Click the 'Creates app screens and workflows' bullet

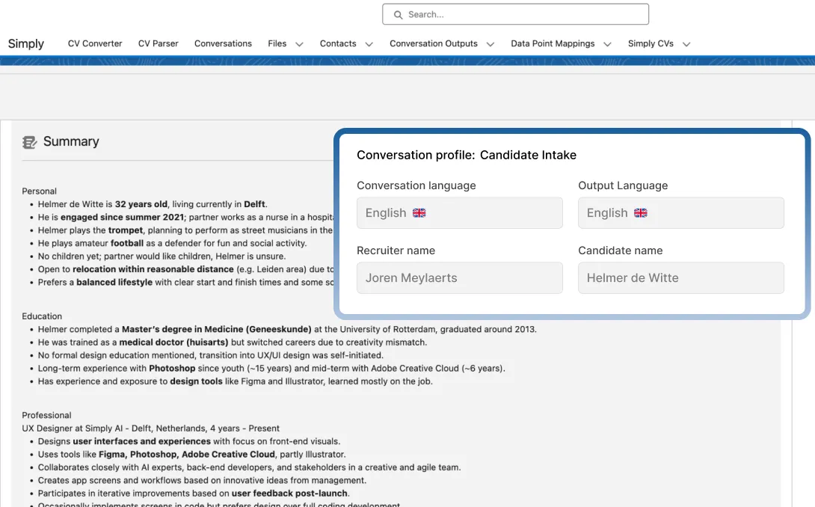point(202,481)
